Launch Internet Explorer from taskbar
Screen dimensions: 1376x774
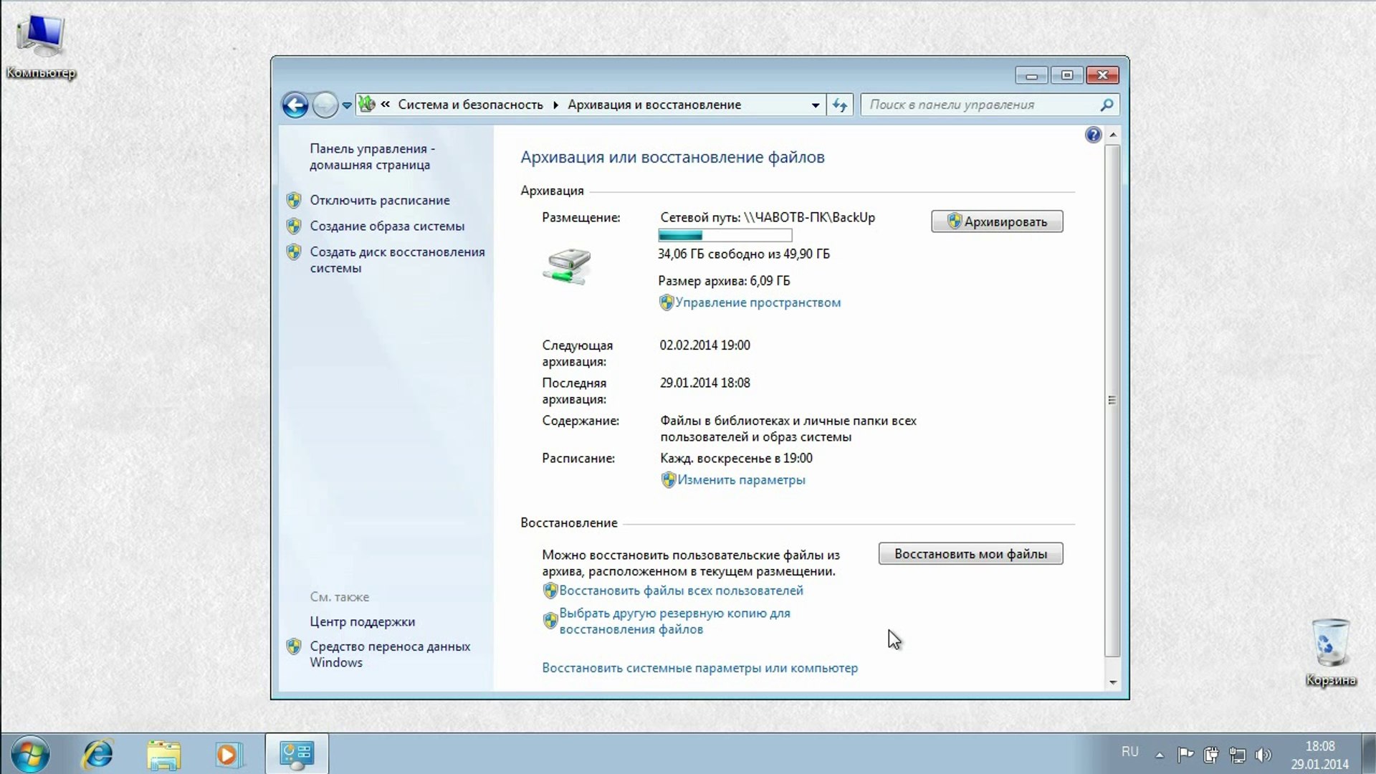[x=98, y=754]
